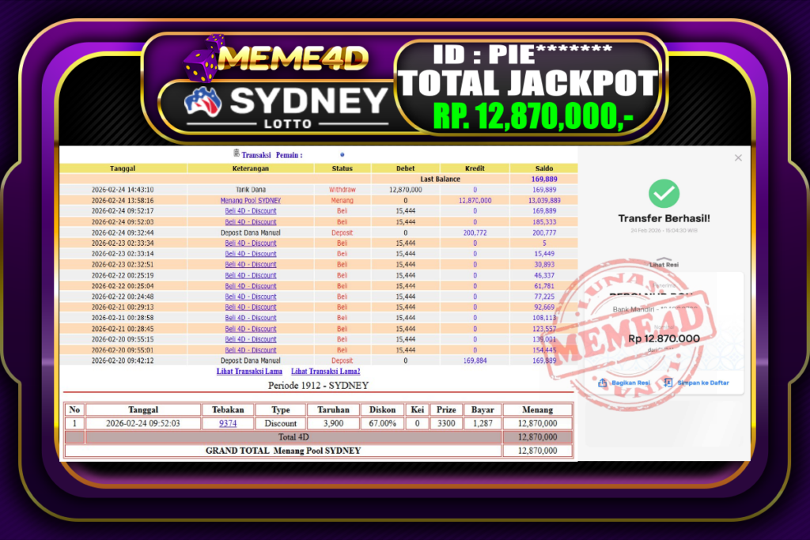The image size is (810, 540).
Task: Close the transfer receipt panel
Action: tap(738, 158)
